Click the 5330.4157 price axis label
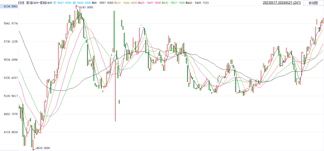The height and width of the screenshot is (151, 324). 11,78
